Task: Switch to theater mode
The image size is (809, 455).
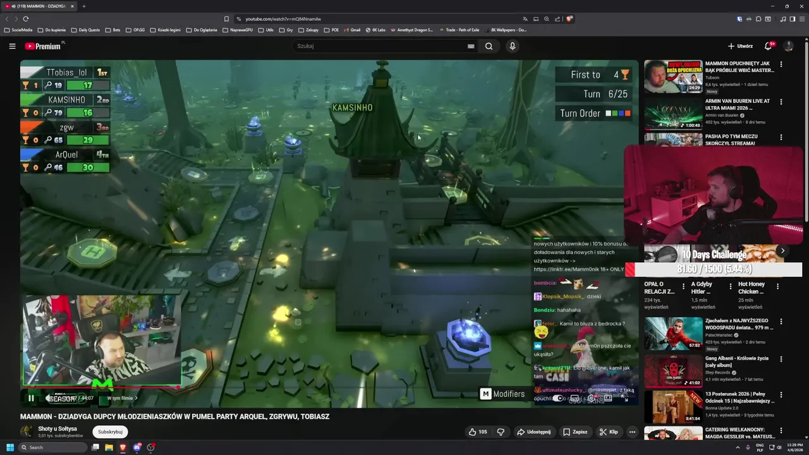Action: pyautogui.click(x=607, y=398)
